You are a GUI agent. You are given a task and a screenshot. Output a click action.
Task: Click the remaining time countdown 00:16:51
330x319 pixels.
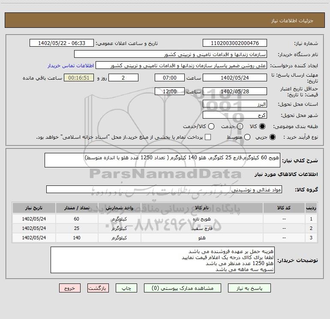point(79,78)
